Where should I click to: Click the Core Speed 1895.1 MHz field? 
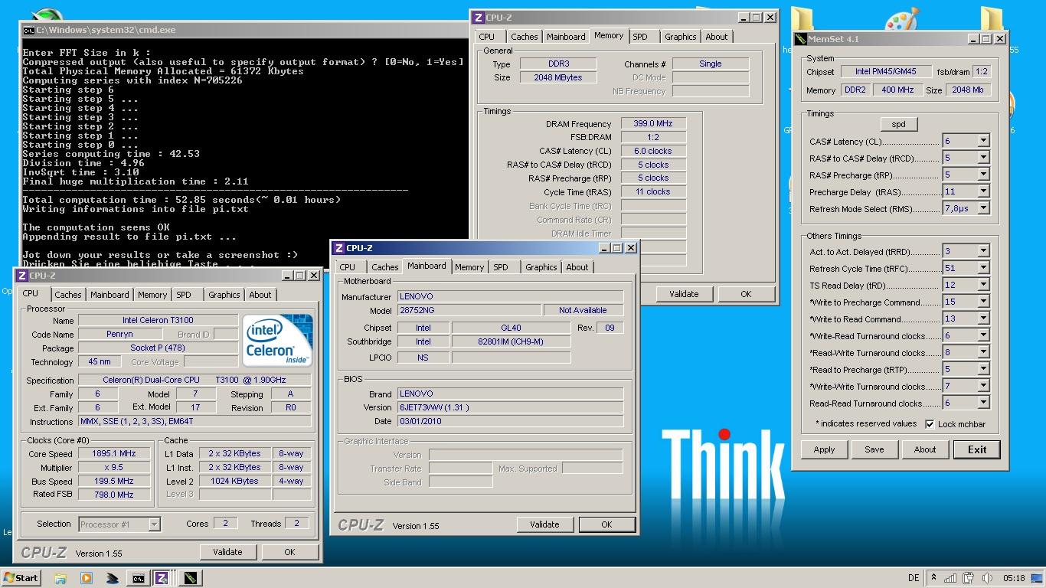(114, 454)
